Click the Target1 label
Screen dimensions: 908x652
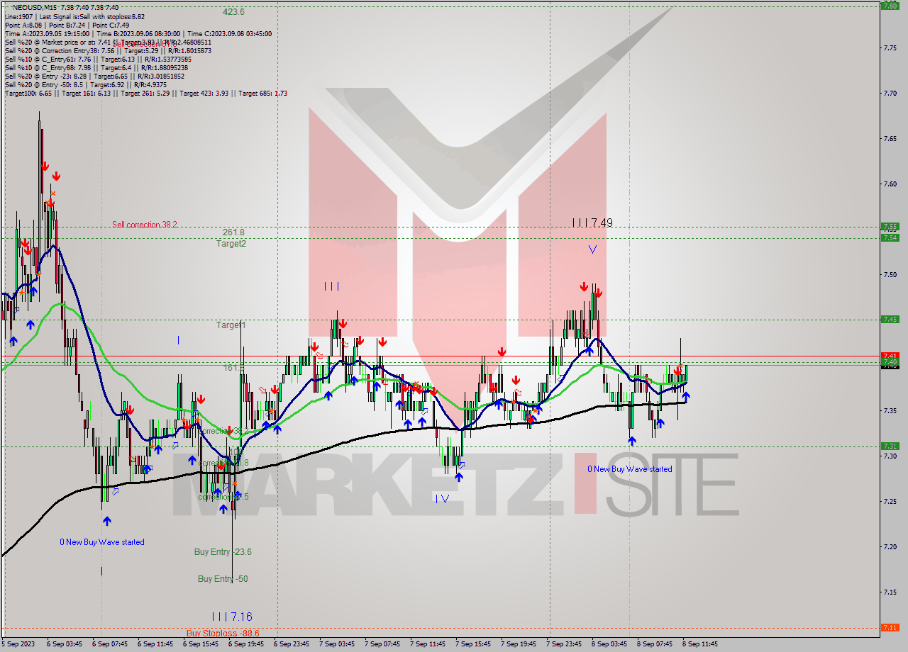[x=231, y=325]
